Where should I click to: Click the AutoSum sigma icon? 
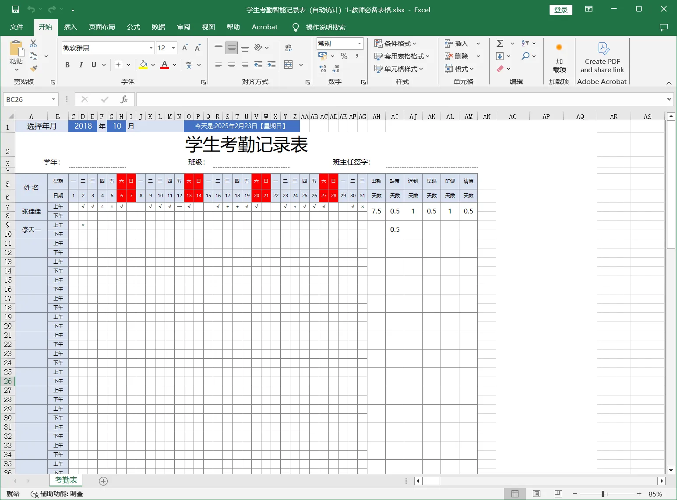tap(500, 43)
